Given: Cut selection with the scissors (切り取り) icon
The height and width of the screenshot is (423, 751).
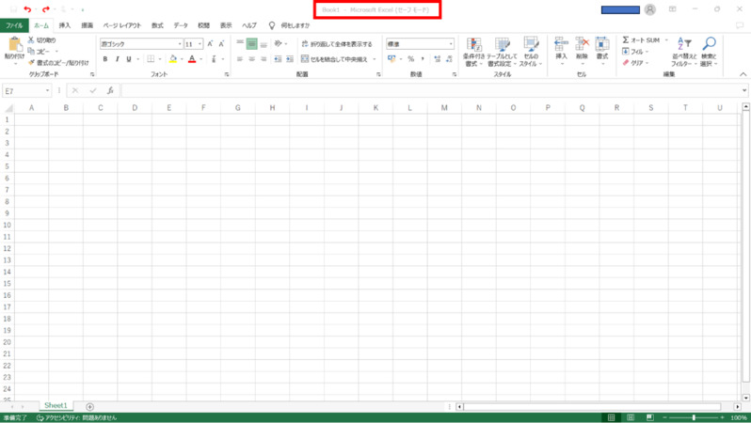Looking at the screenshot, I should coord(31,39).
